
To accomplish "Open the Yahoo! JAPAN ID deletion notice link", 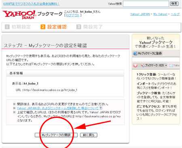I will click(57, 108).
